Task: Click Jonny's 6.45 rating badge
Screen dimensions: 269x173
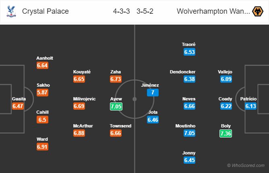Action: coord(189,160)
